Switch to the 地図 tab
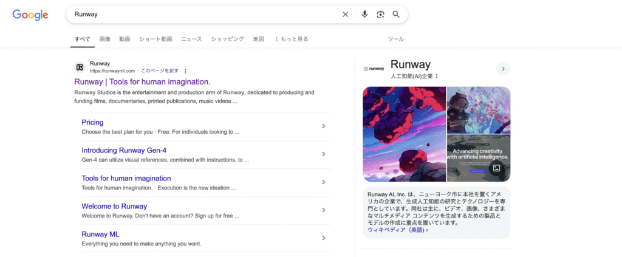 click(259, 39)
